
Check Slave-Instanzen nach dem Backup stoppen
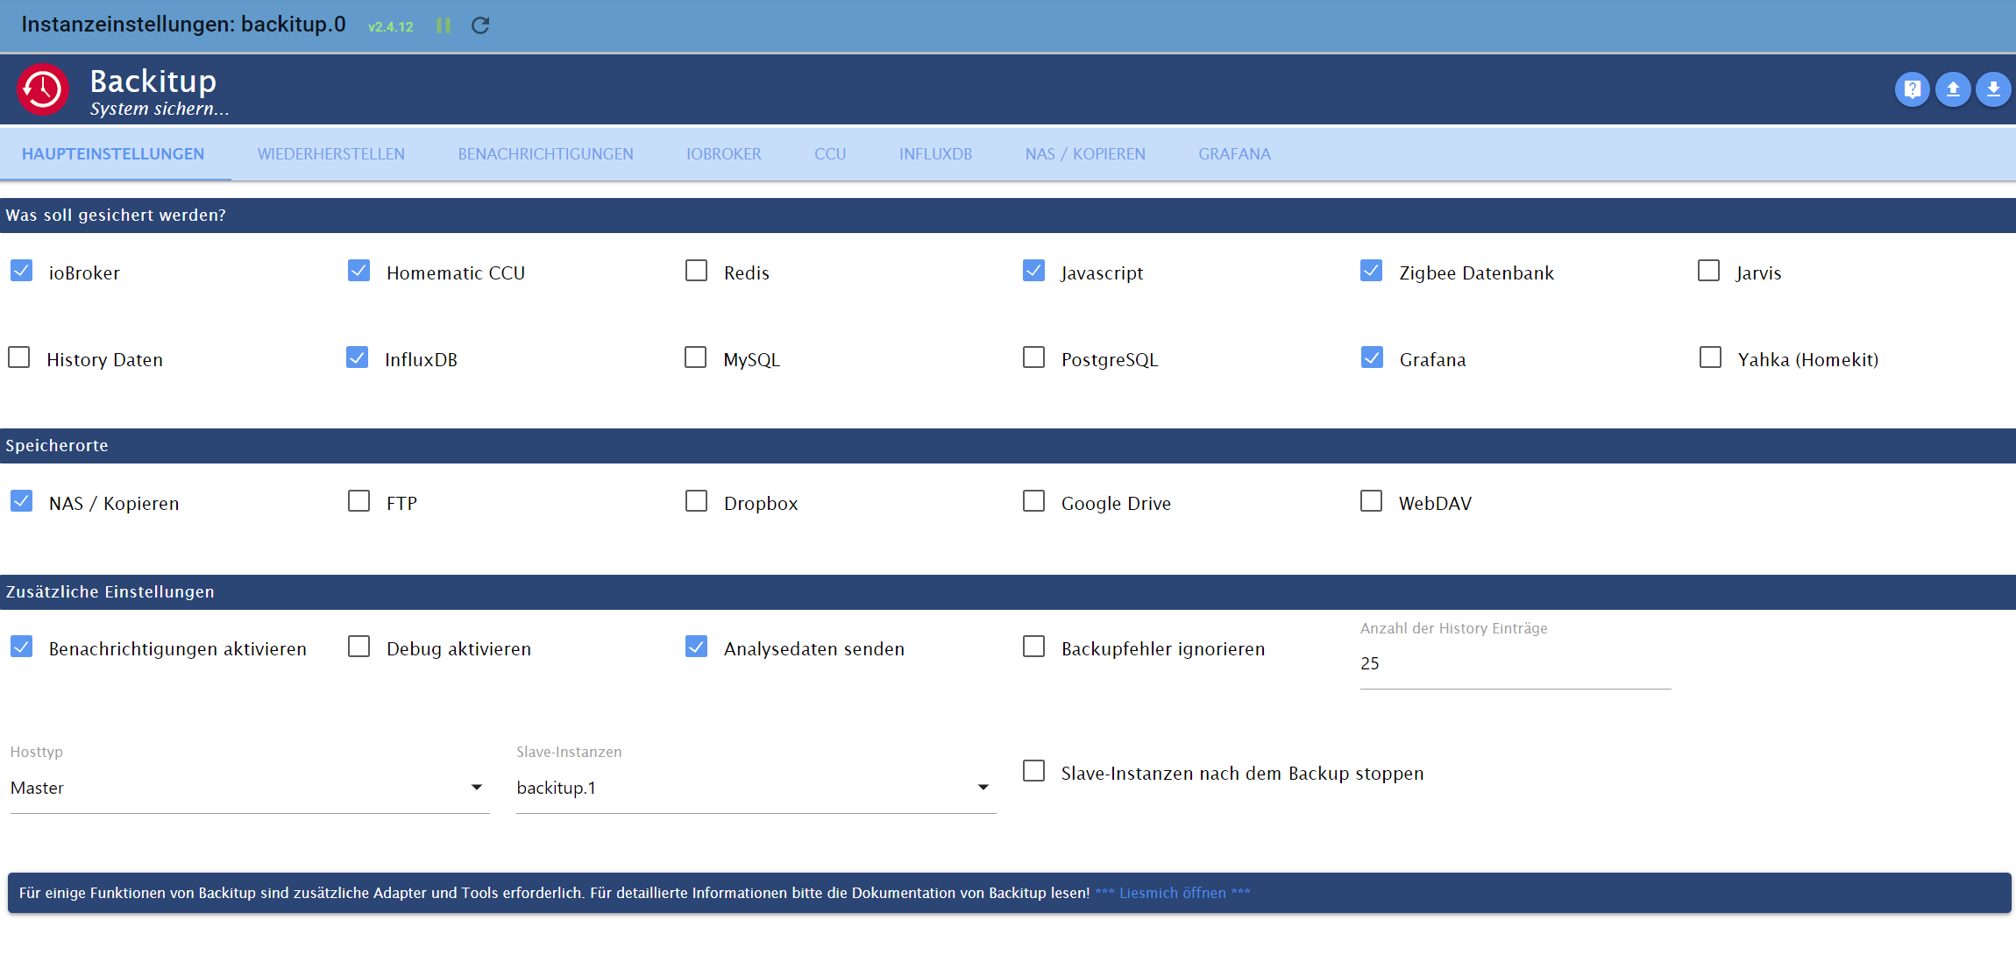pos(1034,771)
